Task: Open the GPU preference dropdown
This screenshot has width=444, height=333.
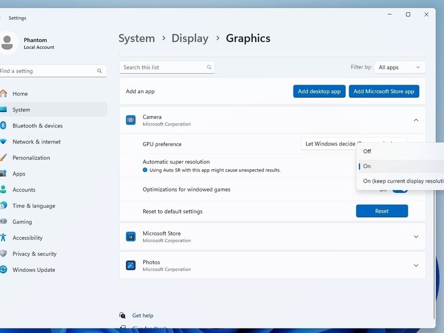Action: (354, 143)
